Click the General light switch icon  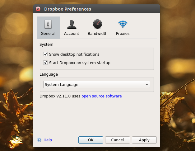pos(48,24)
